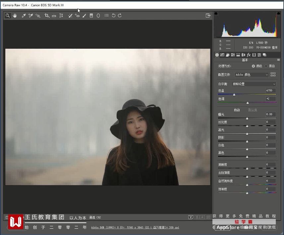This screenshot has height=235, width=284.
Task: Select the Zoom tool magnifier
Action: tap(8, 16)
